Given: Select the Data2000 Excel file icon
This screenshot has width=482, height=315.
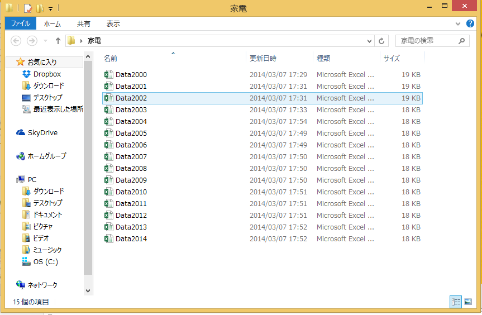Looking at the screenshot, I should (x=108, y=74).
